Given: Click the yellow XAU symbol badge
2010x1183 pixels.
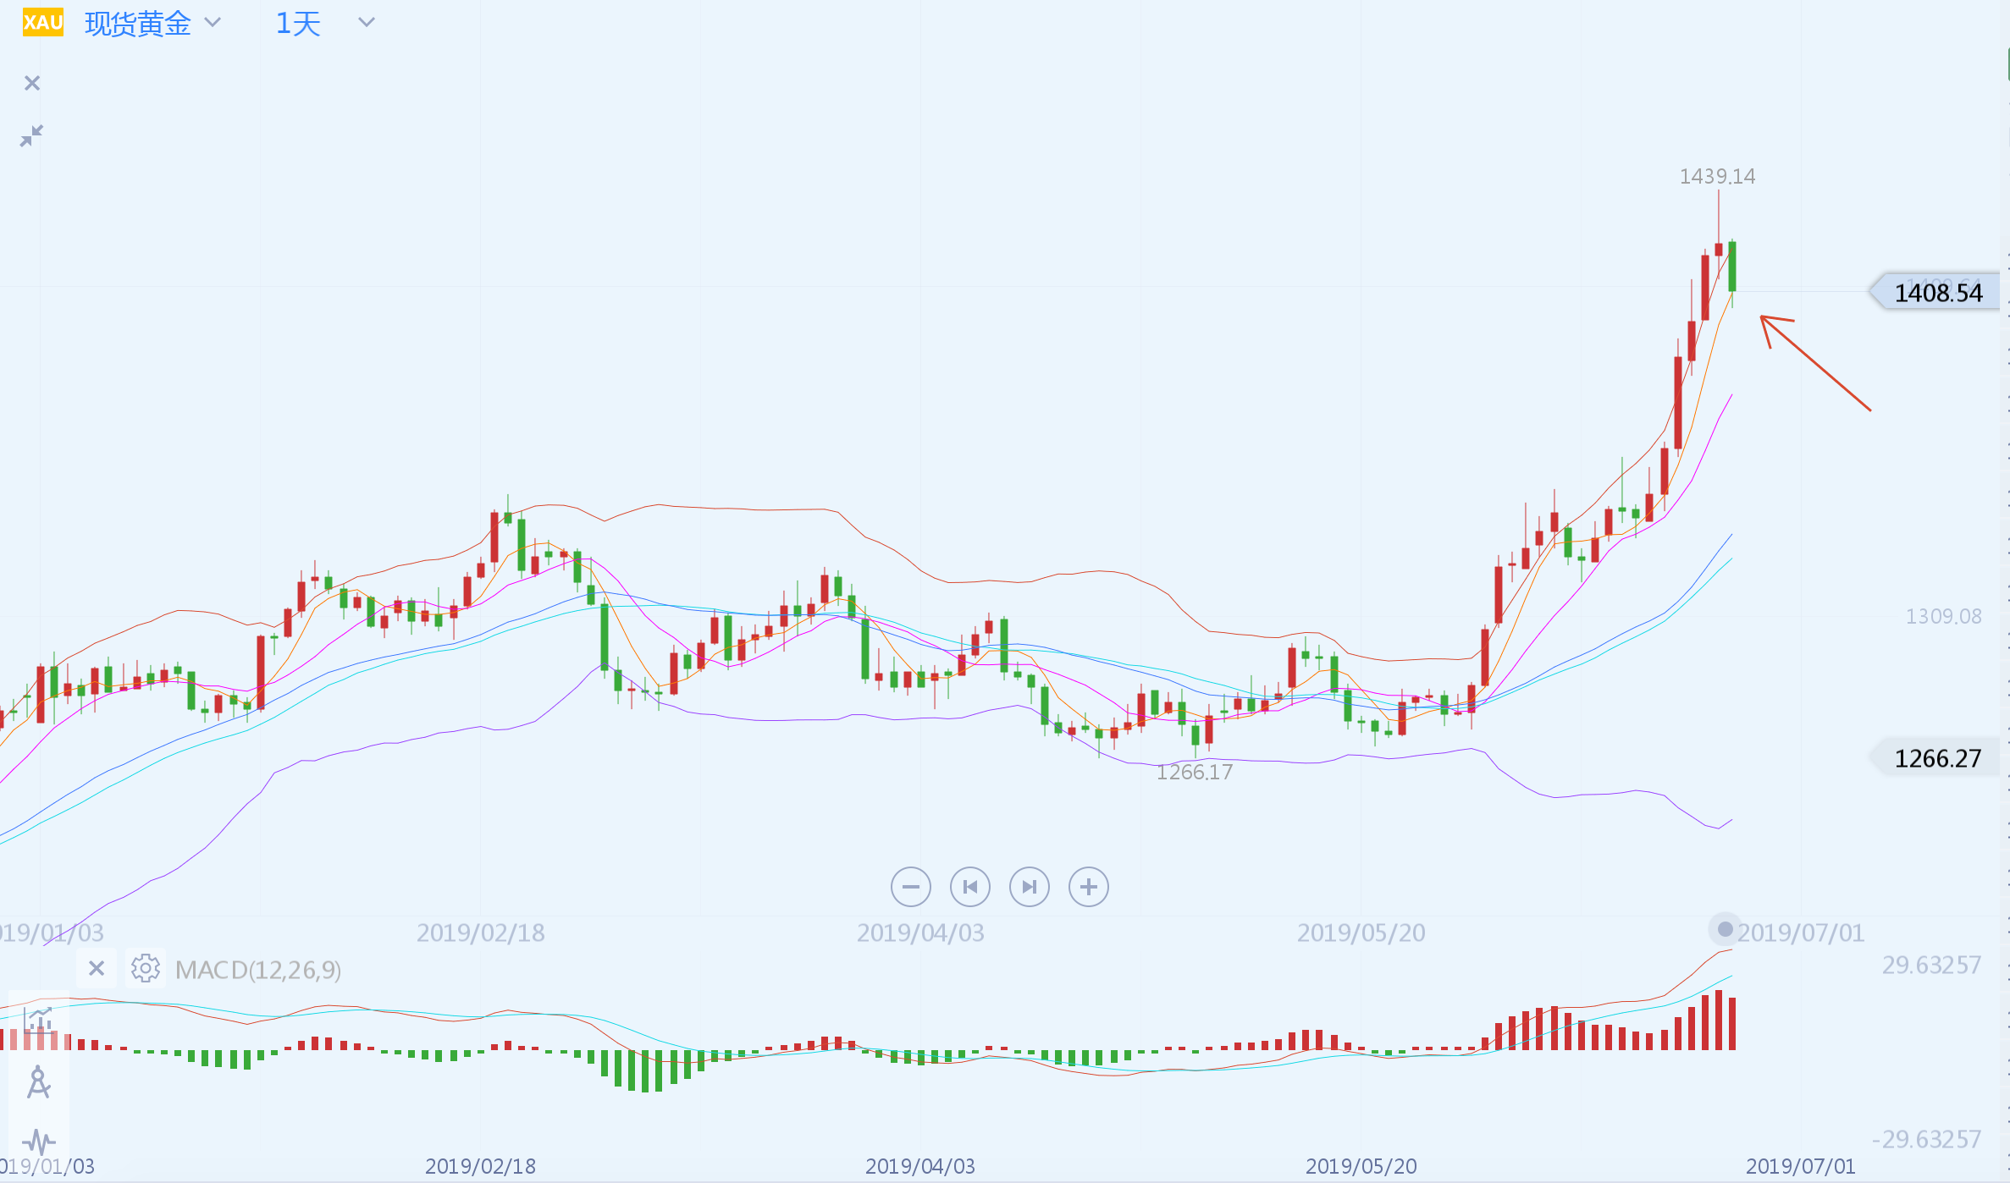Looking at the screenshot, I should [x=42, y=22].
